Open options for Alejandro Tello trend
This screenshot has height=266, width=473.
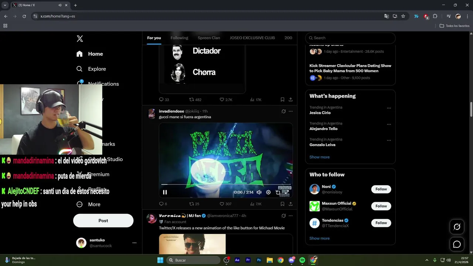click(389, 125)
